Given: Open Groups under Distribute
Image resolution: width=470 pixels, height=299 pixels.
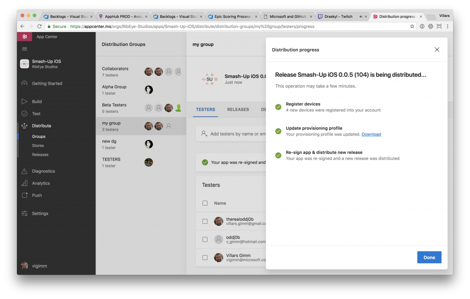Looking at the screenshot, I should (39, 136).
